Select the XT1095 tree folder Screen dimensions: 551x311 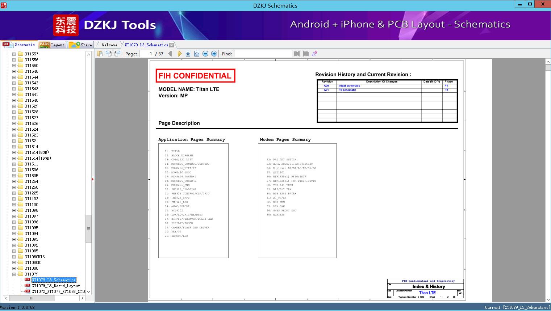pos(32,228)
